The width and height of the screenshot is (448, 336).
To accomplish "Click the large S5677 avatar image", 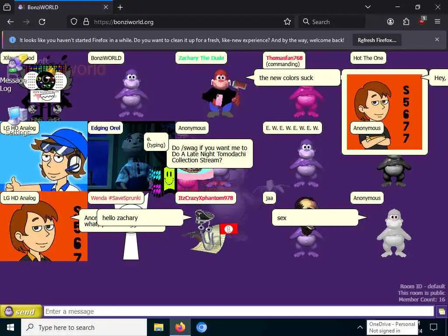I will pos(384,112).
